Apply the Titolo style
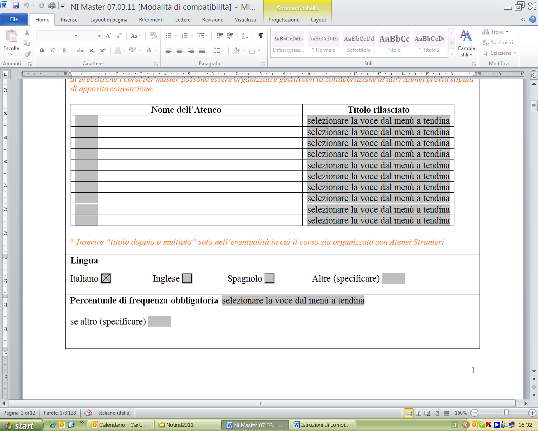The image size is (538, 431). click(x=394, y=43)
